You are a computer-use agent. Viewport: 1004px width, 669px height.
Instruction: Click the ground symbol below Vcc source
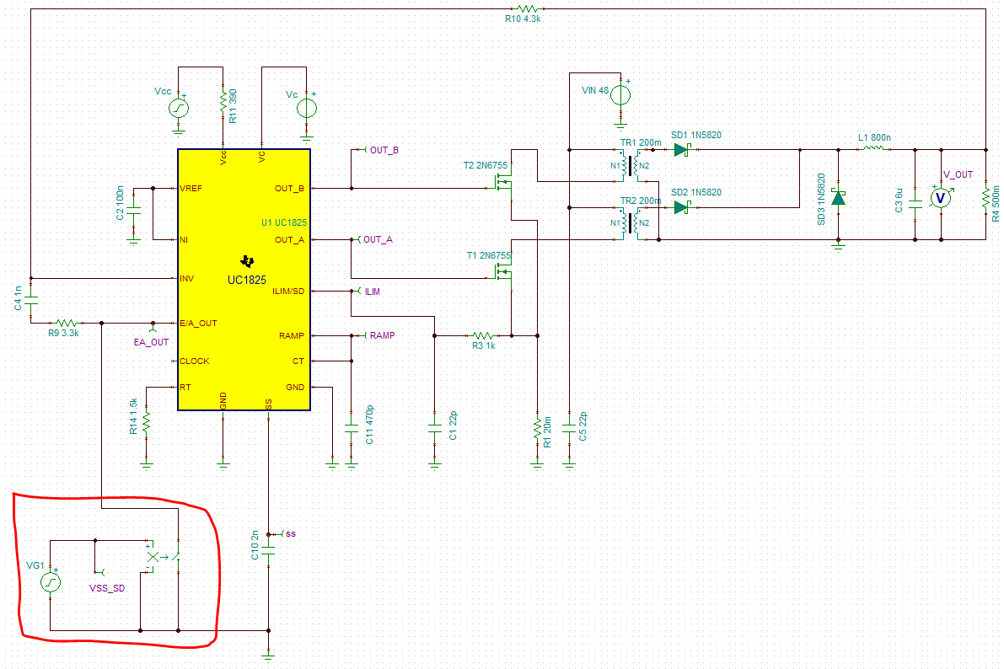click(179, 131)
